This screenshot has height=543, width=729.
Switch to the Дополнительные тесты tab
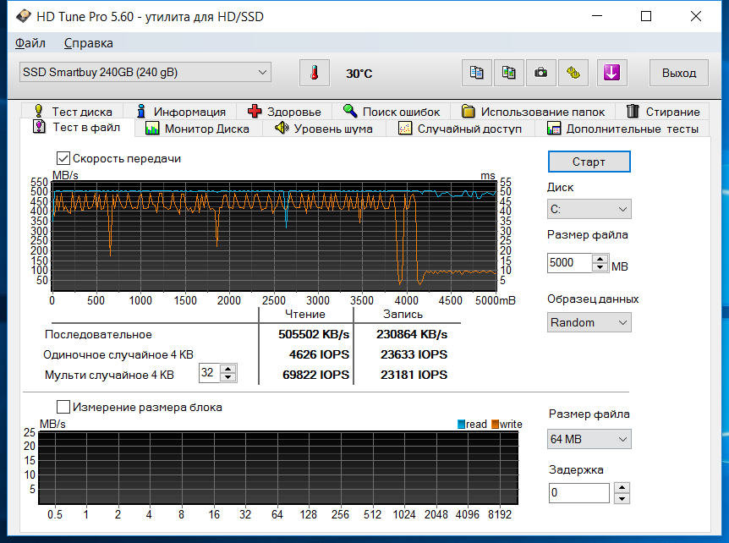[x=622, y=129]
